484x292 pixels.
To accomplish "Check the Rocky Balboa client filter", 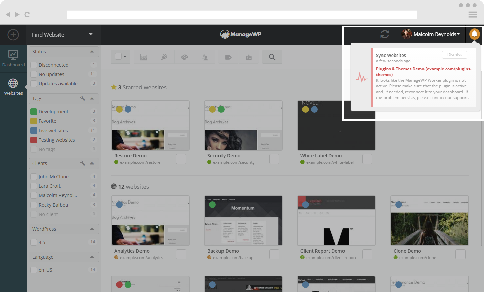I will click(x=34, y=205).
